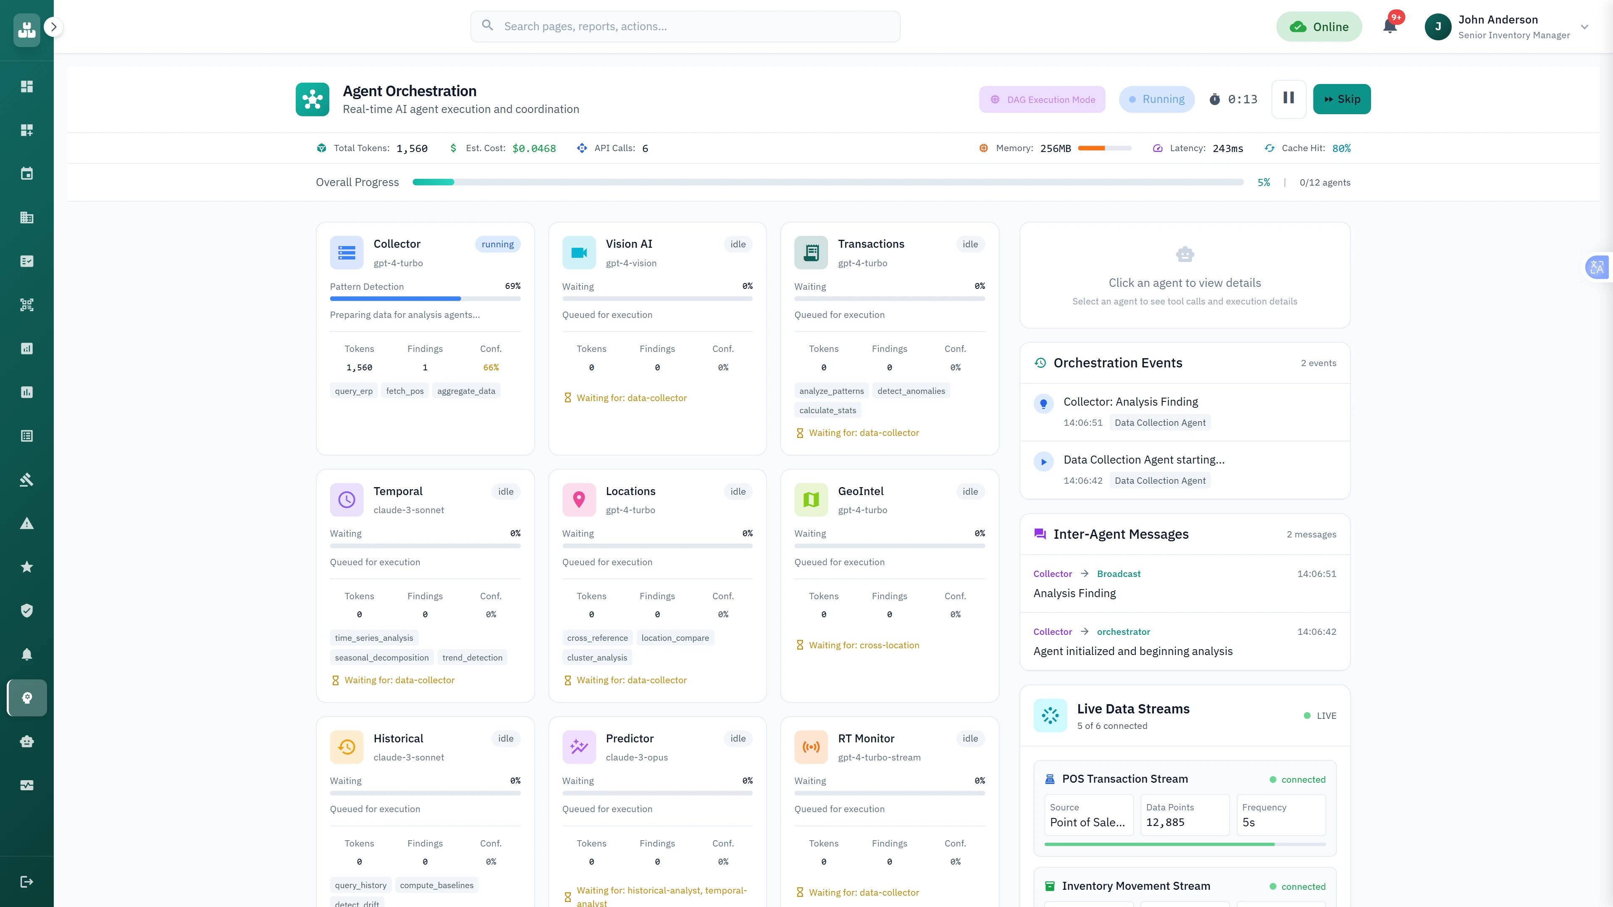Screen dimensions: 1613x907
Task: Toggle pause on the running orchestration
Action: click(x=1288, y=99)
